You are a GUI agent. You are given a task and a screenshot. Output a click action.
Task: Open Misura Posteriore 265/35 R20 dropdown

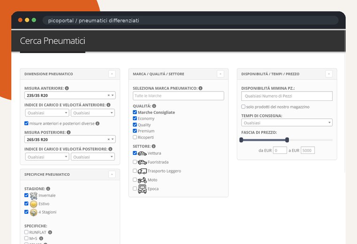tap(70, 139)
